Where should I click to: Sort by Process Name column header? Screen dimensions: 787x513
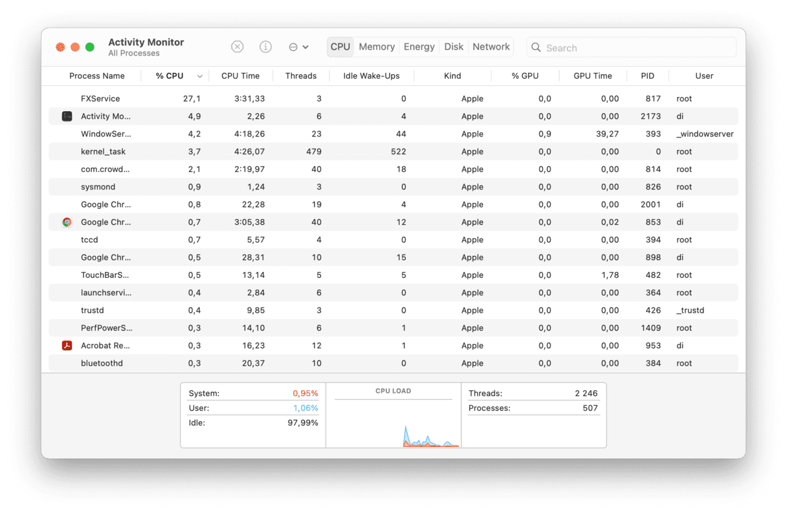pyautogui.click(x=97, y=76)
